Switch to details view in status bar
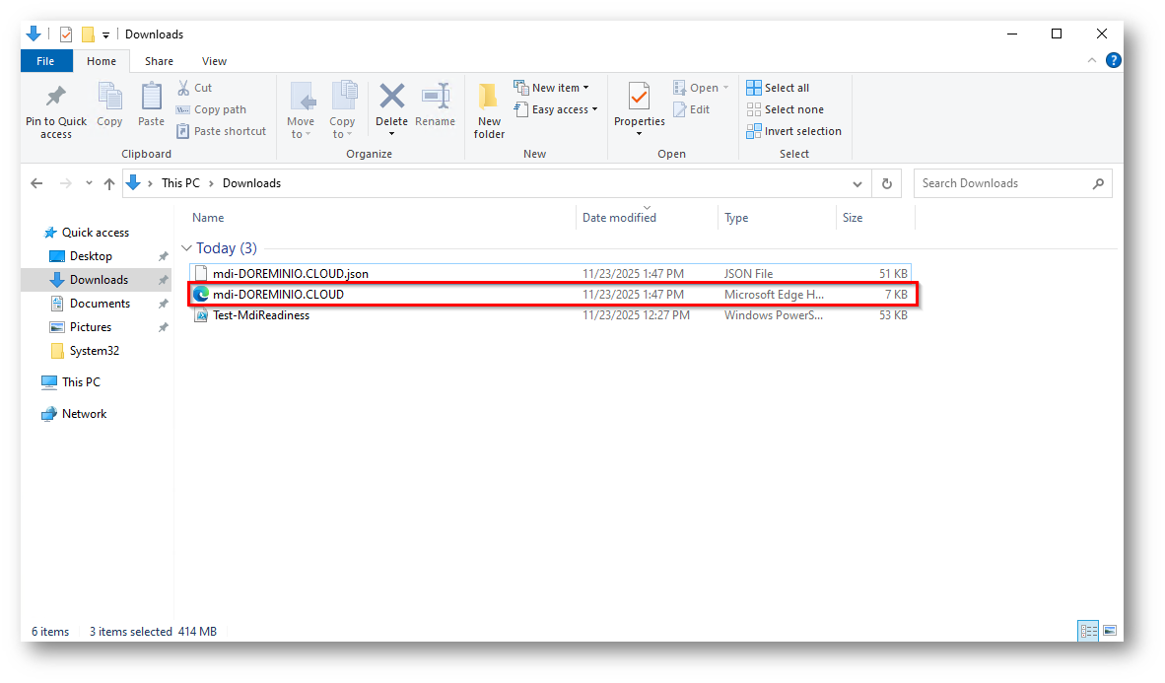This screenshot has width=1165, height=683. (1088, 631)
